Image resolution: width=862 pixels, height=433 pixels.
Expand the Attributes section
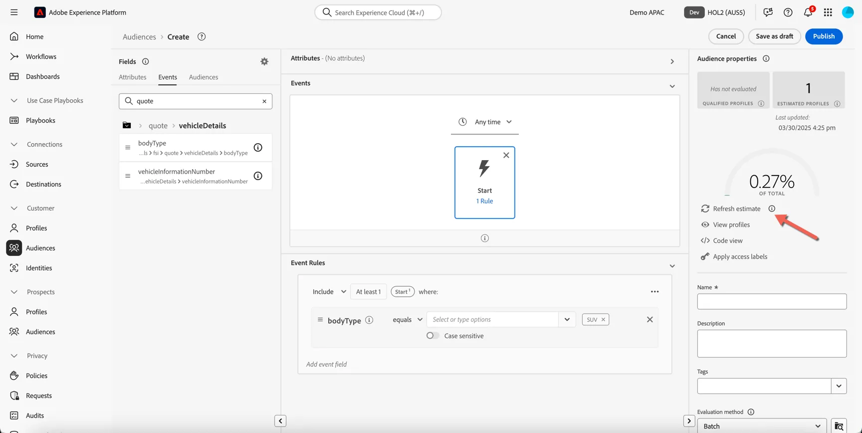pyautogui.click(x=672, y=62)
